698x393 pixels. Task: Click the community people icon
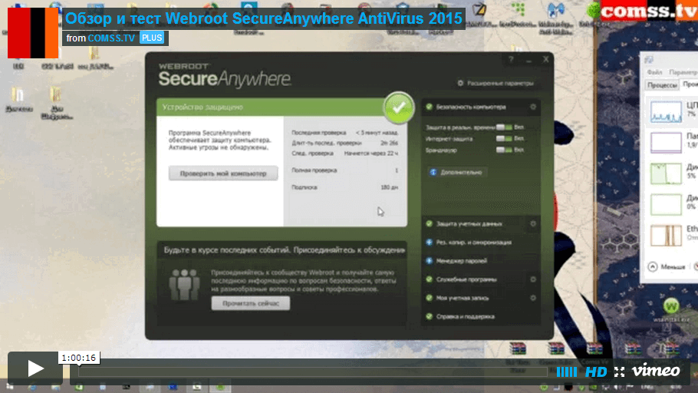pos(184,284)
